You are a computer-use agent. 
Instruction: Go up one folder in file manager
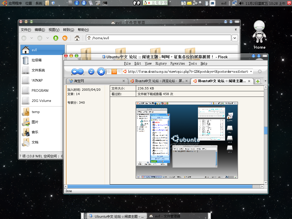56,38
